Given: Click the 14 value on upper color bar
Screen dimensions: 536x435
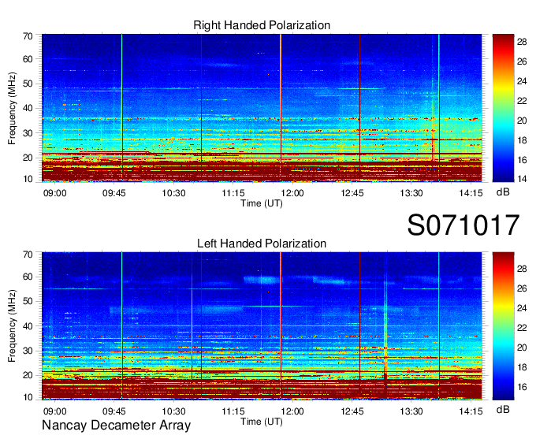Looking at the screenshot, I should (x=522, y=179).
